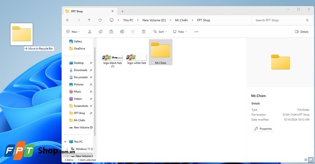This screenshot has width=315, height=164.
Task: Go forward with the right arrow
Action: click(x=78, y=20)
